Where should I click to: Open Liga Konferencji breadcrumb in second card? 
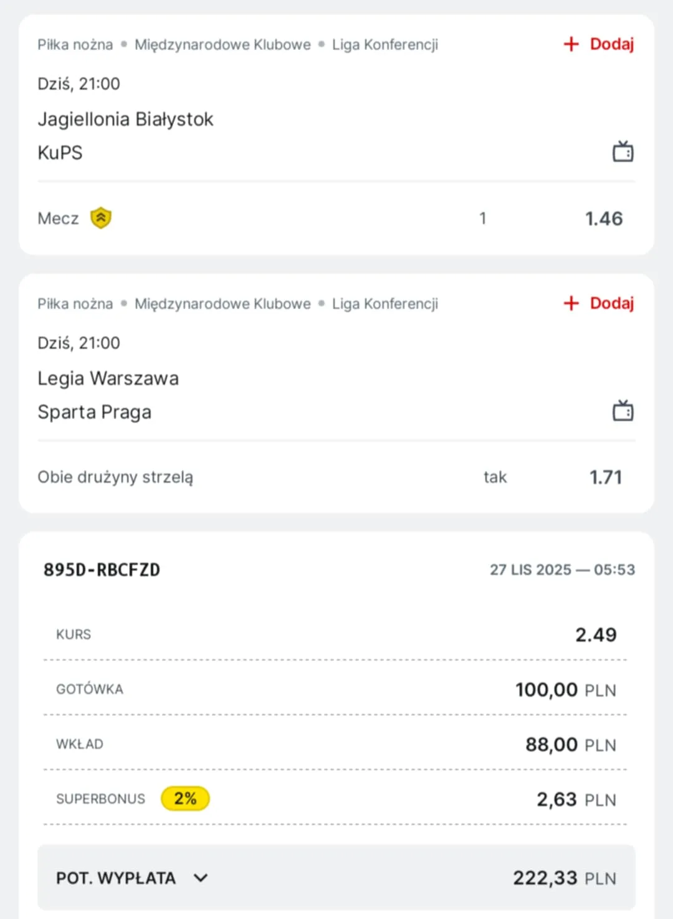[x=384, y=304]
